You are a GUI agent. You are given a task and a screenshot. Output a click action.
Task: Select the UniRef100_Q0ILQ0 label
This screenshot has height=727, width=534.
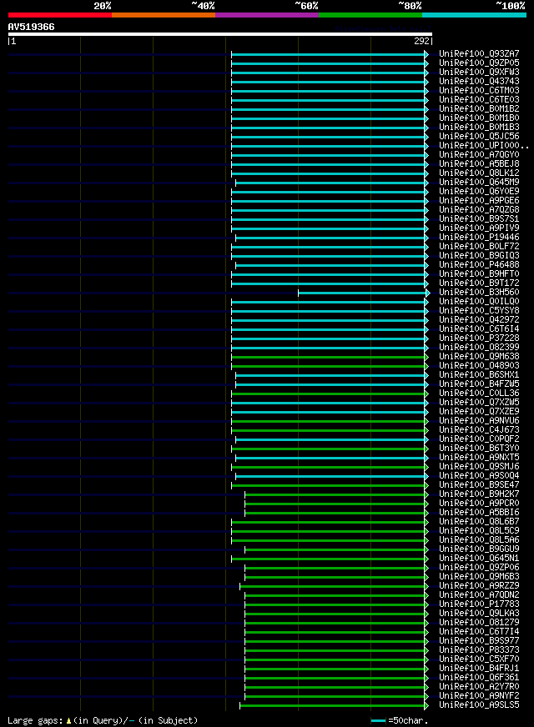(479, 302)
